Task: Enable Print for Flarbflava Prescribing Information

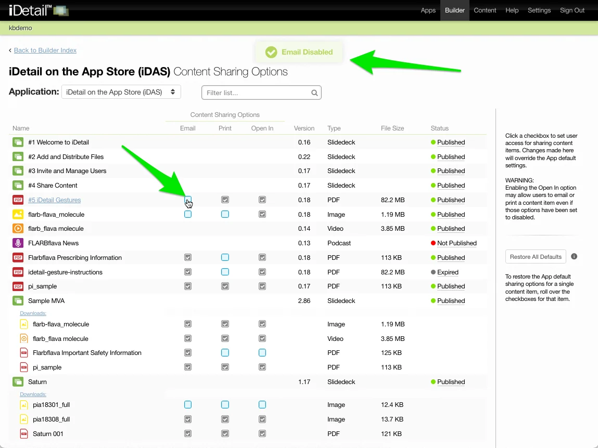Action: pyautogui.click(x=225, y=258)
